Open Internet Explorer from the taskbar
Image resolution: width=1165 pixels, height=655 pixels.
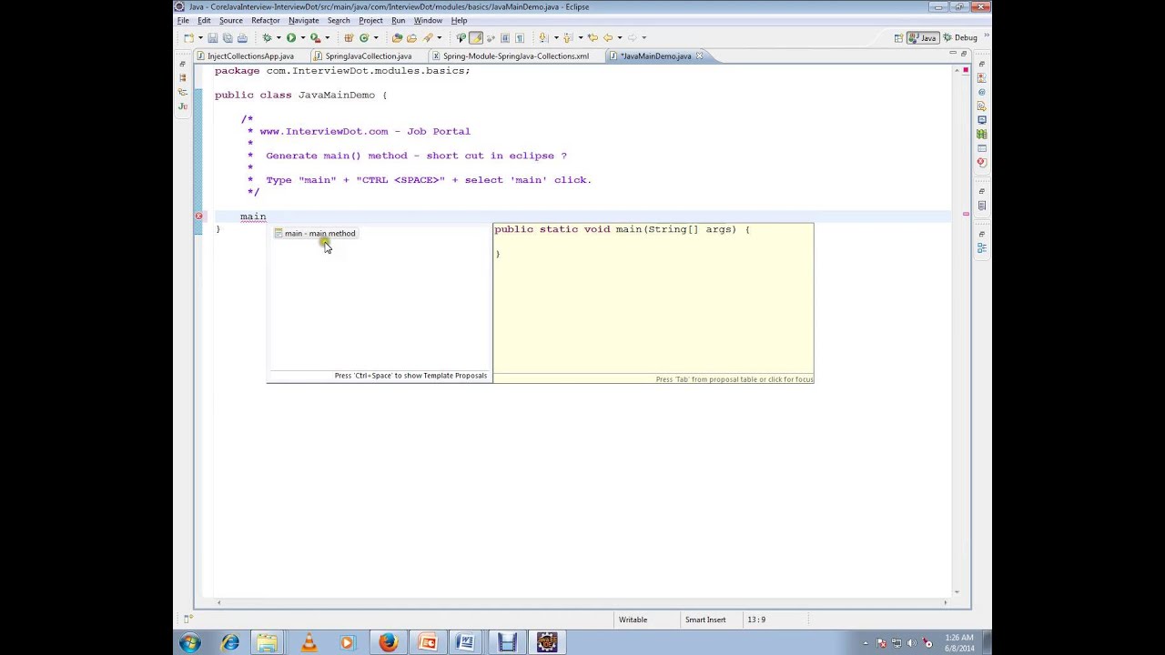(x=230, y=643)
